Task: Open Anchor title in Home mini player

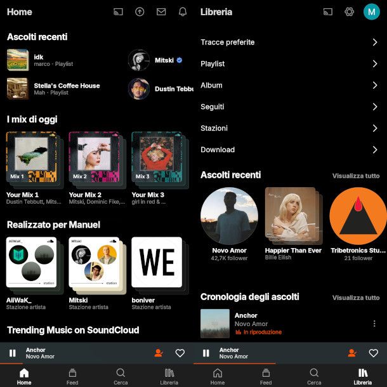Action: point(36,350)
